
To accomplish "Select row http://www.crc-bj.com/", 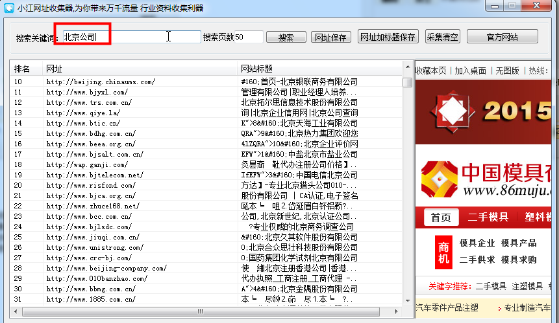I will point(206,258).
